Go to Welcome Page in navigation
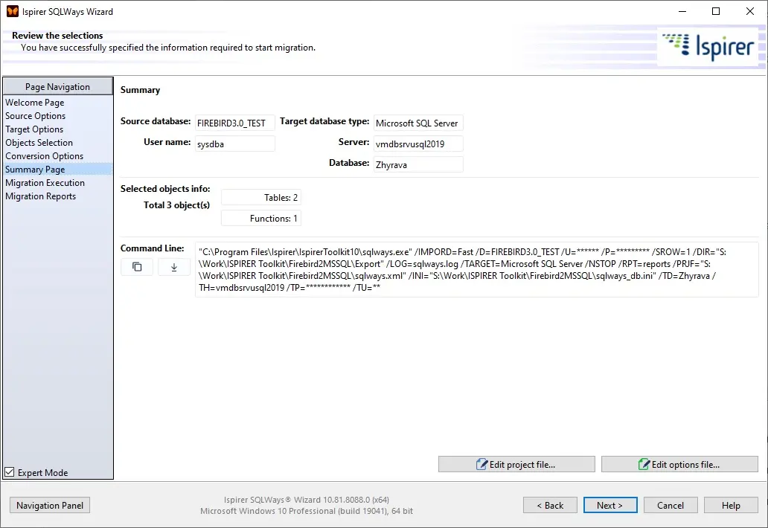The width and height of the screenshot is (768, 528). 35,103
